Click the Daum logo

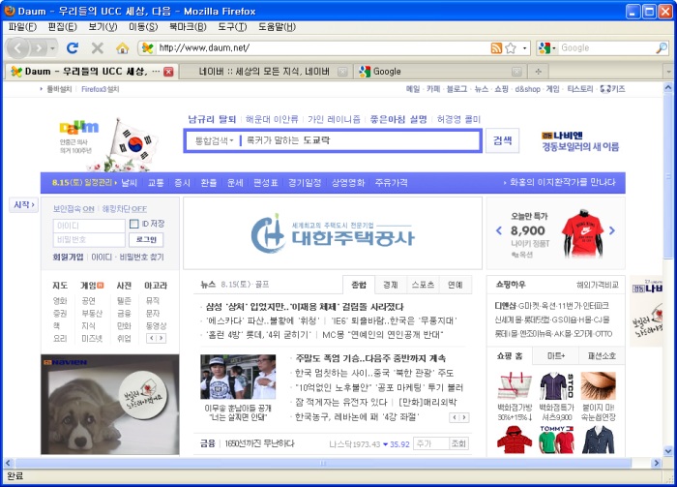click(x=79, y=128)
